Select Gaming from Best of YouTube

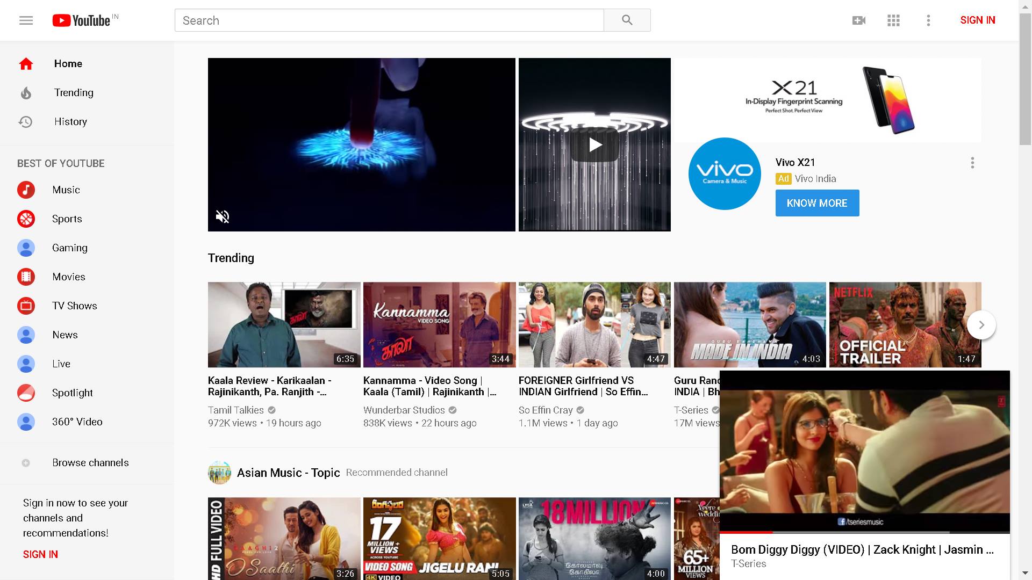tap(69, 248)
